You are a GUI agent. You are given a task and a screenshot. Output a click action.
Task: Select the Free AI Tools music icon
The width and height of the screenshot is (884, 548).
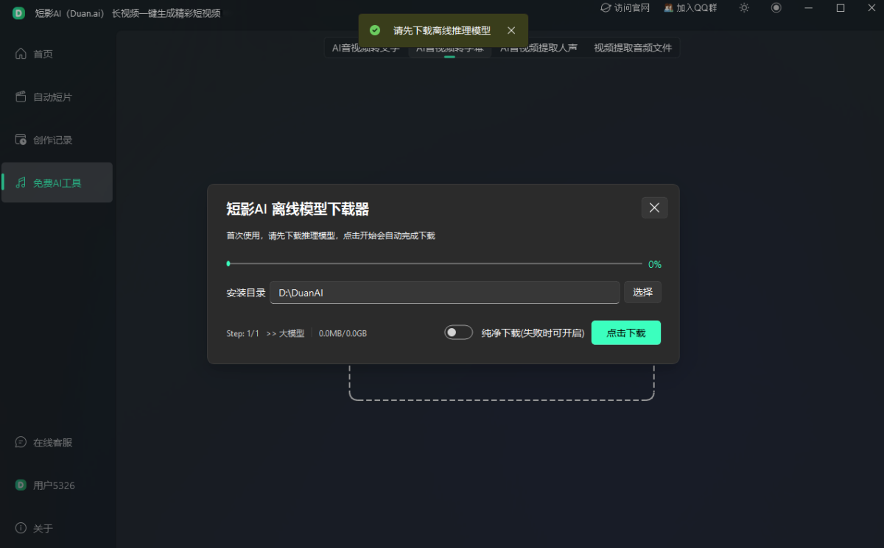[21, 183]
